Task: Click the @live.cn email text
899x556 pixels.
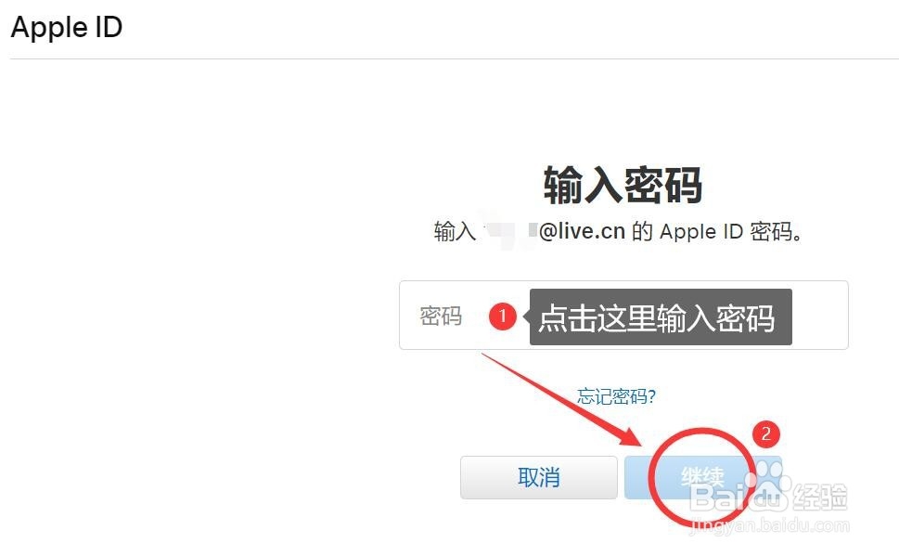Action: [x=582, y=231]
